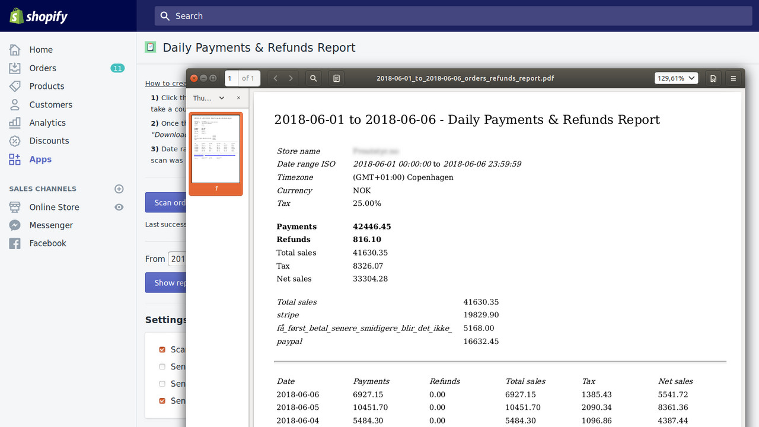
Task: Open the 129,61% zoom level dropdown
Action: [x=676, y=78]
